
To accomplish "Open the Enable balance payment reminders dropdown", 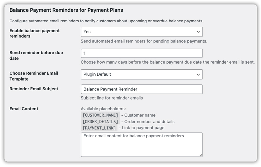I will [142, 32].
